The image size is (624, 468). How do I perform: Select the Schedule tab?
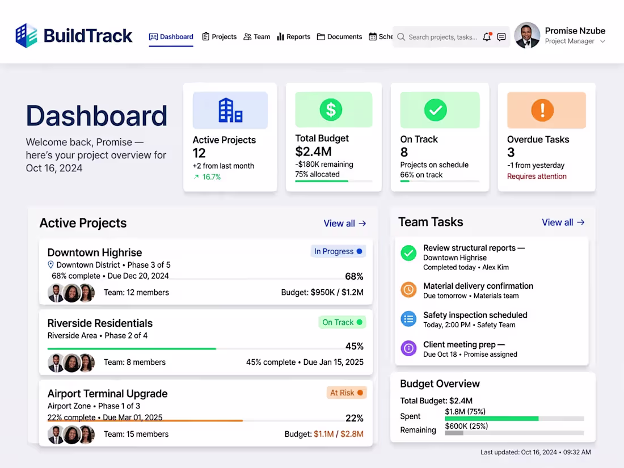(x=381, y=37)
